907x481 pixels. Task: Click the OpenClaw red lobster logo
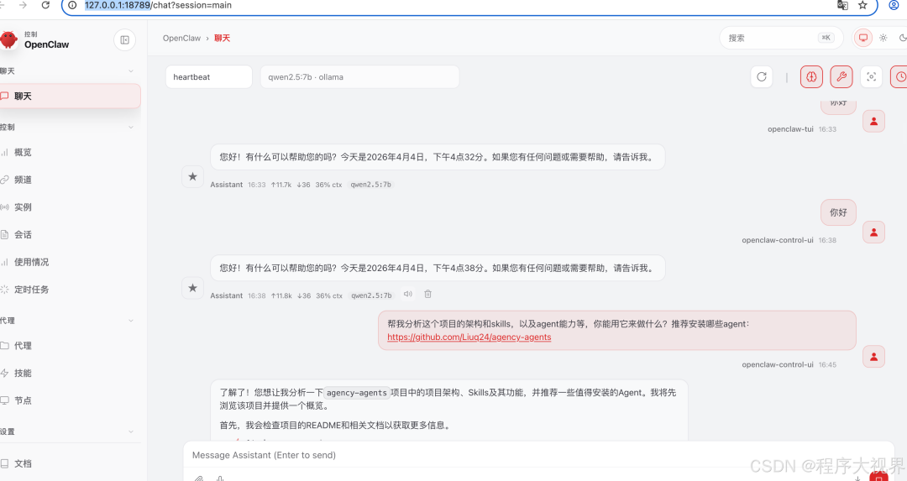click(8, 40)
